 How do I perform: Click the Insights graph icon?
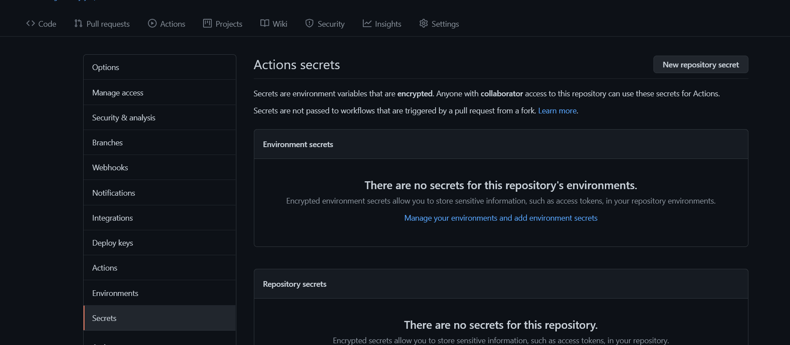[x=367, y=23]
